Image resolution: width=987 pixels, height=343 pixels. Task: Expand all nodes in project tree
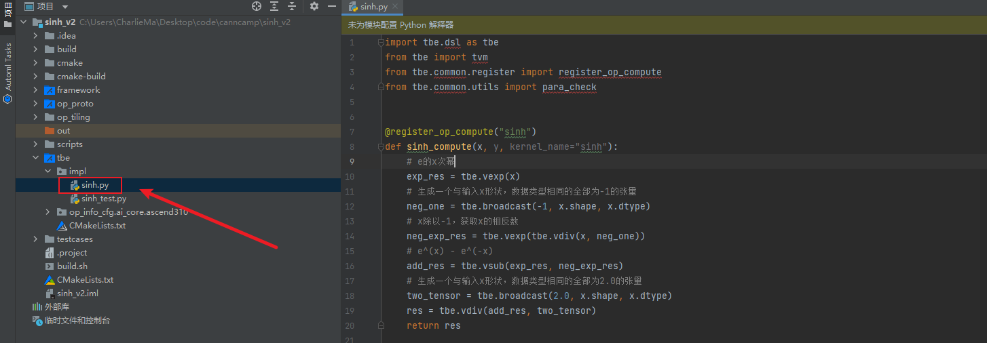coord(274,6)
